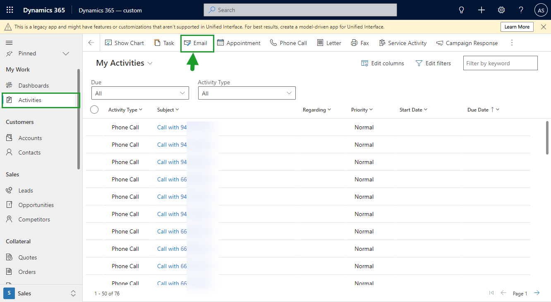The width and height of the screenshot is (551, 302).
Task: Create a new Task activity
Action: click(x=164, y=43)
